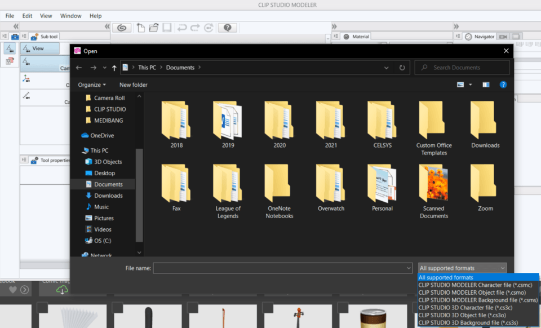
Task: Open the Help menu
Action: (96, 16)
